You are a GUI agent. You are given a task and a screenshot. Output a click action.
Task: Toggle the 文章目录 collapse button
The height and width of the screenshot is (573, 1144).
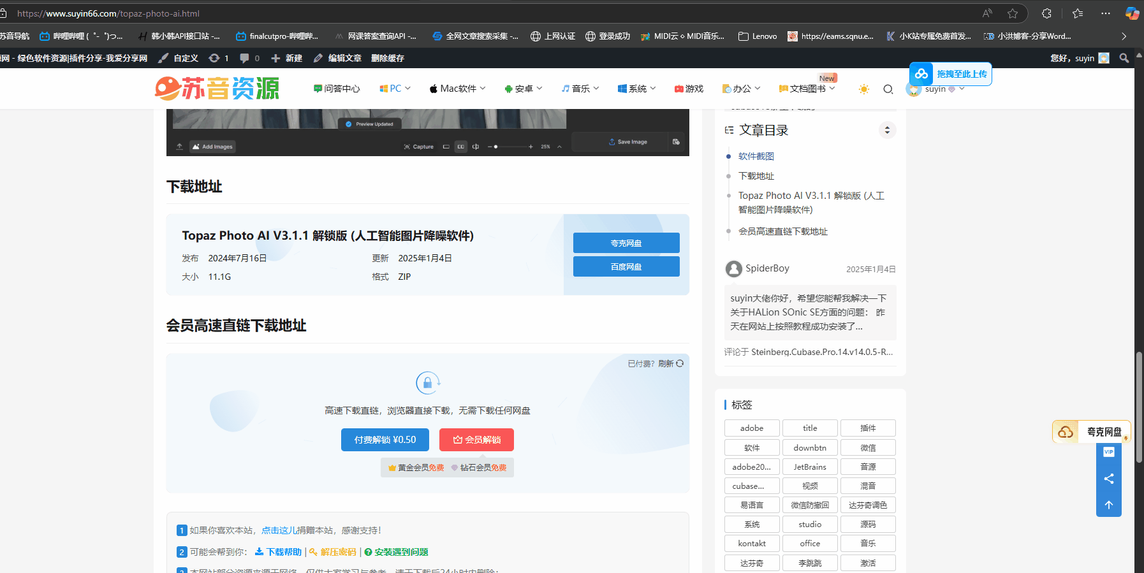[x=887, y=130]
